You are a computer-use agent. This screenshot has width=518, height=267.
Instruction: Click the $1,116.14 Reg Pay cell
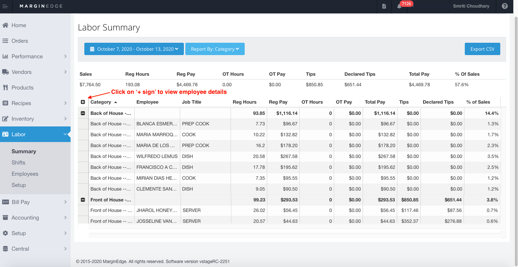coord(283,113)
